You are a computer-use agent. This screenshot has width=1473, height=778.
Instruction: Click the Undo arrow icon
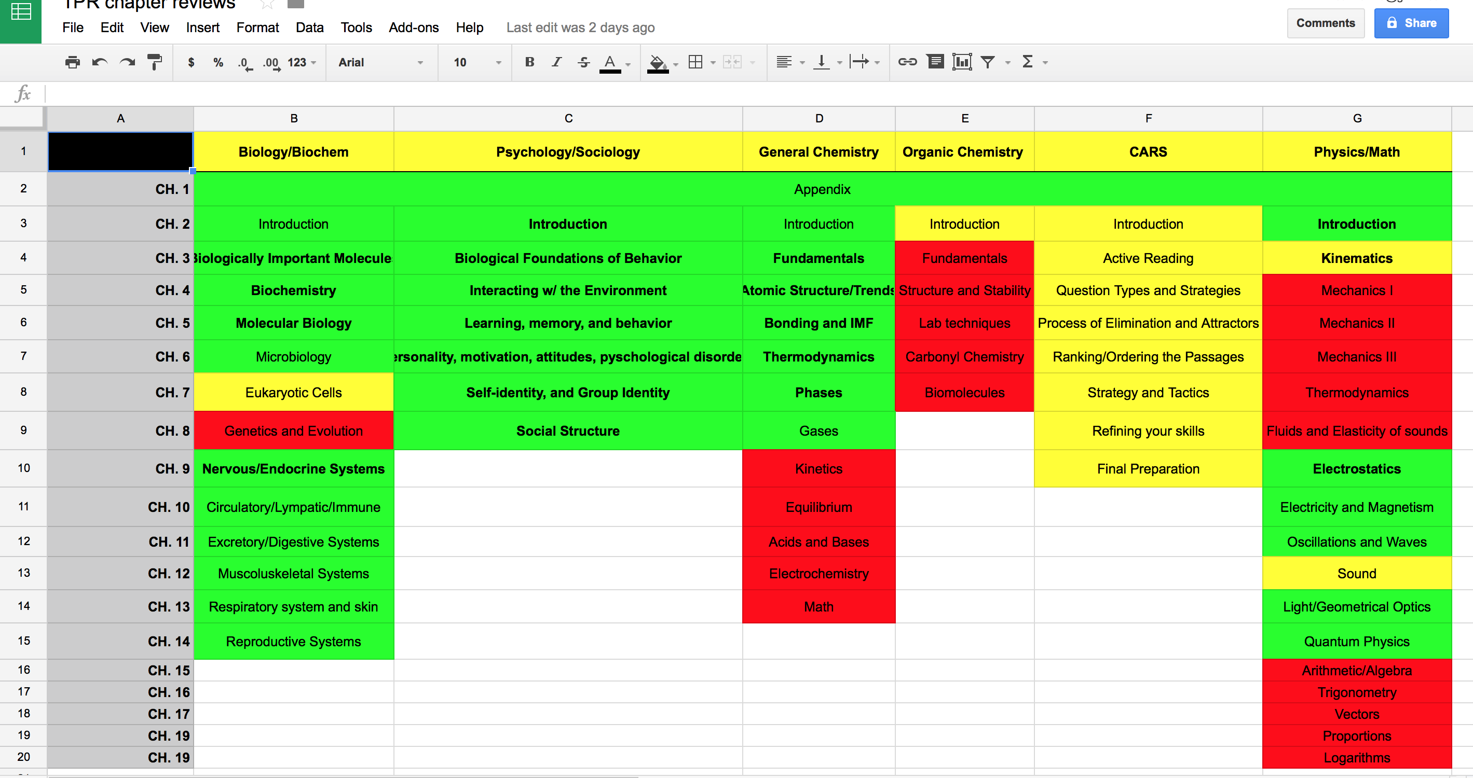[x=100, y=62]
